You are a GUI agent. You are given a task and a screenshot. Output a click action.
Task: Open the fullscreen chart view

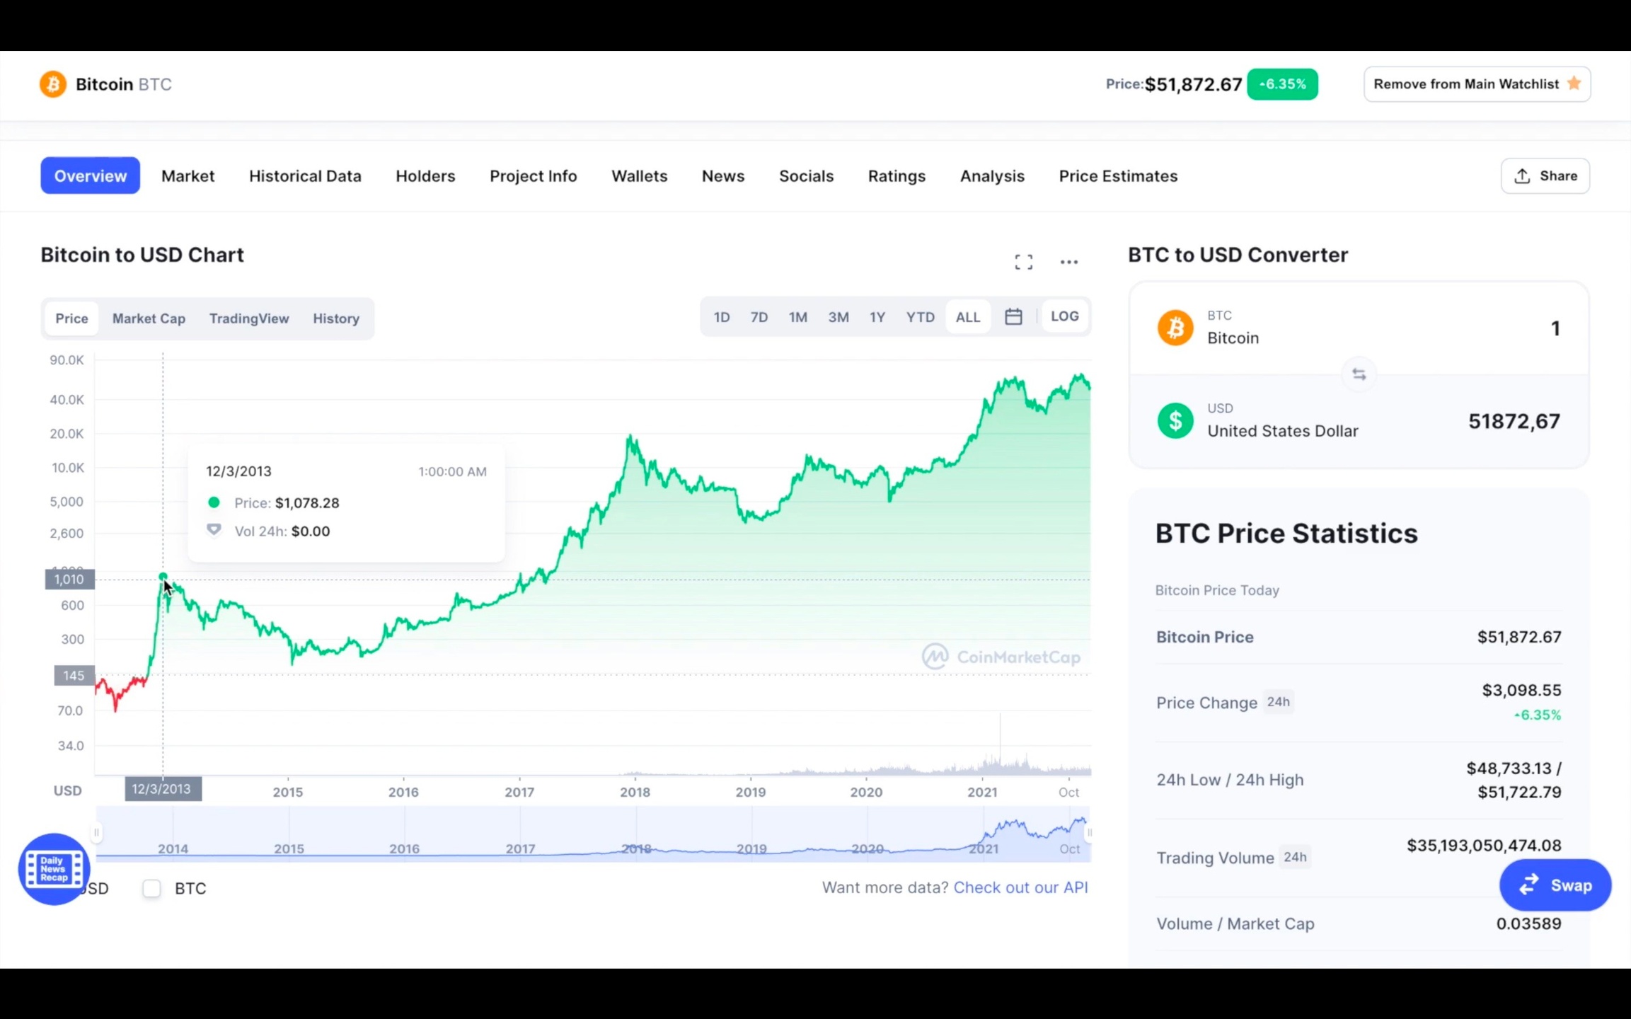pyautogui.click(x=1023, y=262)
